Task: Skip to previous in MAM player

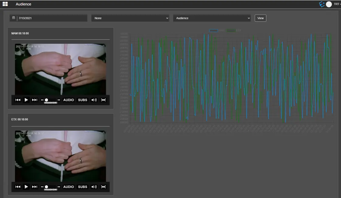Action: click(18, 100)
